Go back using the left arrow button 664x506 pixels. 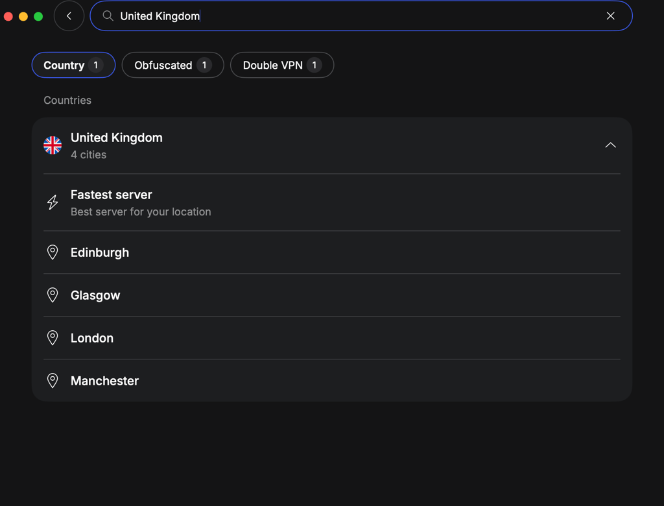pyautogui.click(x=69, y=16)
